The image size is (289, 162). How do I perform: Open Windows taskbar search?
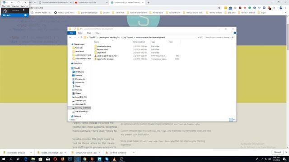click(11, 159)
